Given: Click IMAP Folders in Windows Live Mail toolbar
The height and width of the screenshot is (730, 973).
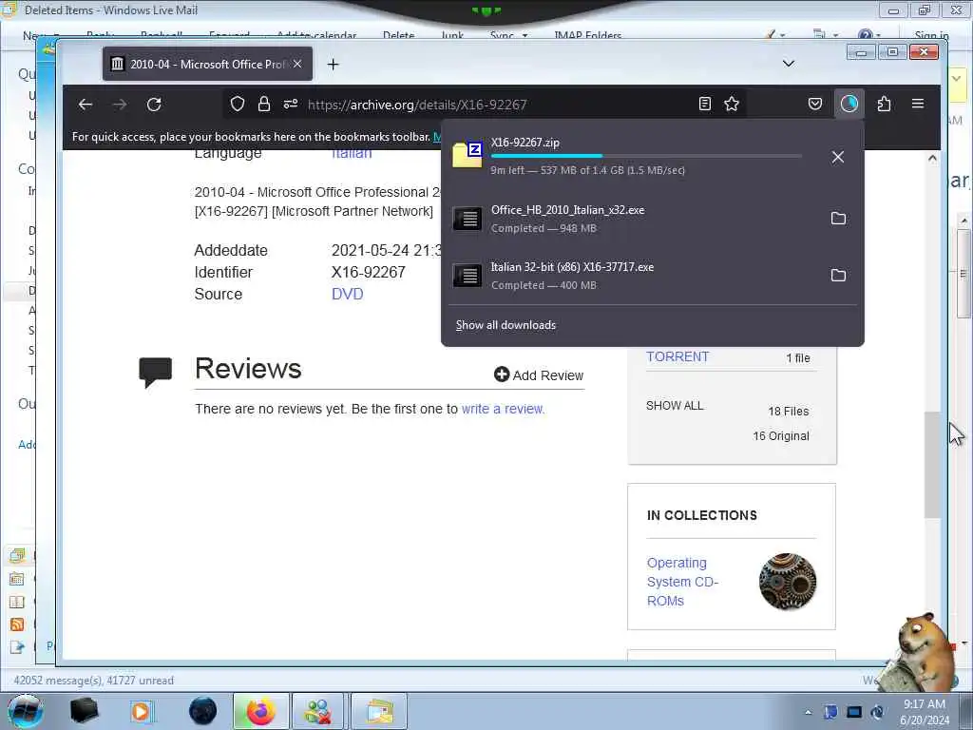Looking at the screenshot, I should tap(587, 35).
